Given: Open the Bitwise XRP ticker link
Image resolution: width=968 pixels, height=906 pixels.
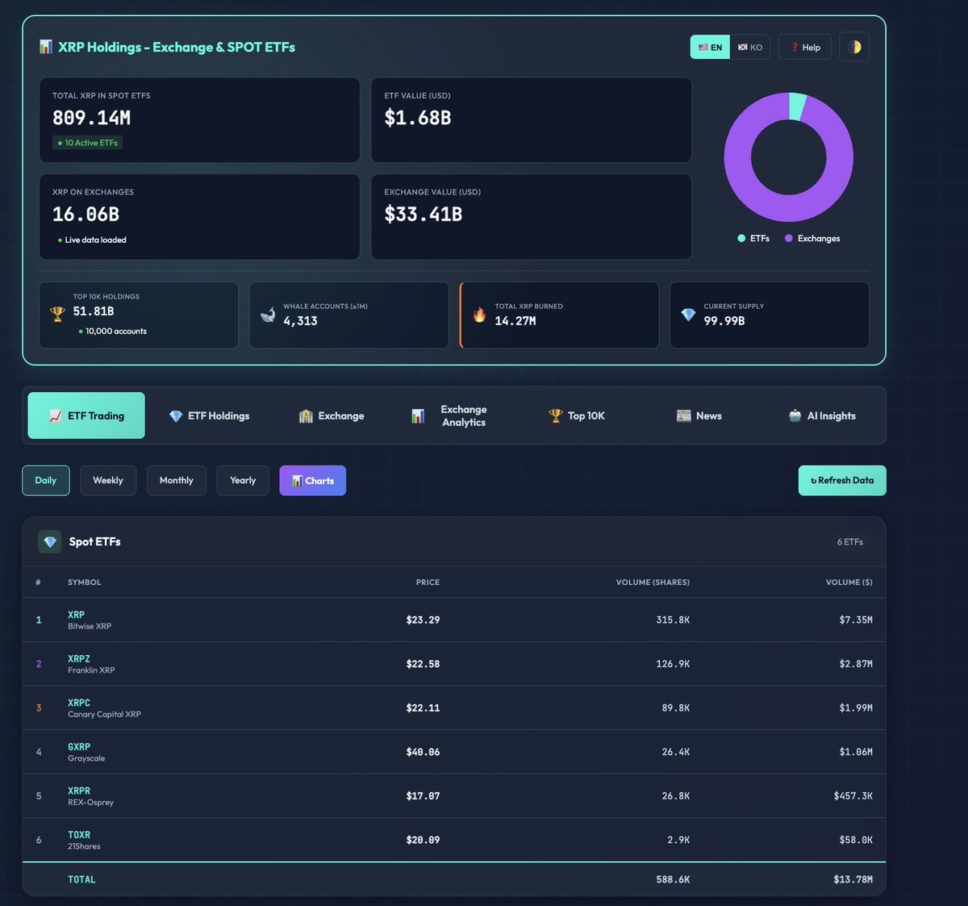Looking at the screenshot, I should pyautogui.click(x=76, y=614).
